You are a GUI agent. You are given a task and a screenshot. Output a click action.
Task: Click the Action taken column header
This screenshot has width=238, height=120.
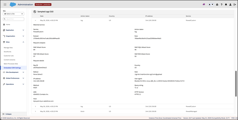click(x=85, y=16)
